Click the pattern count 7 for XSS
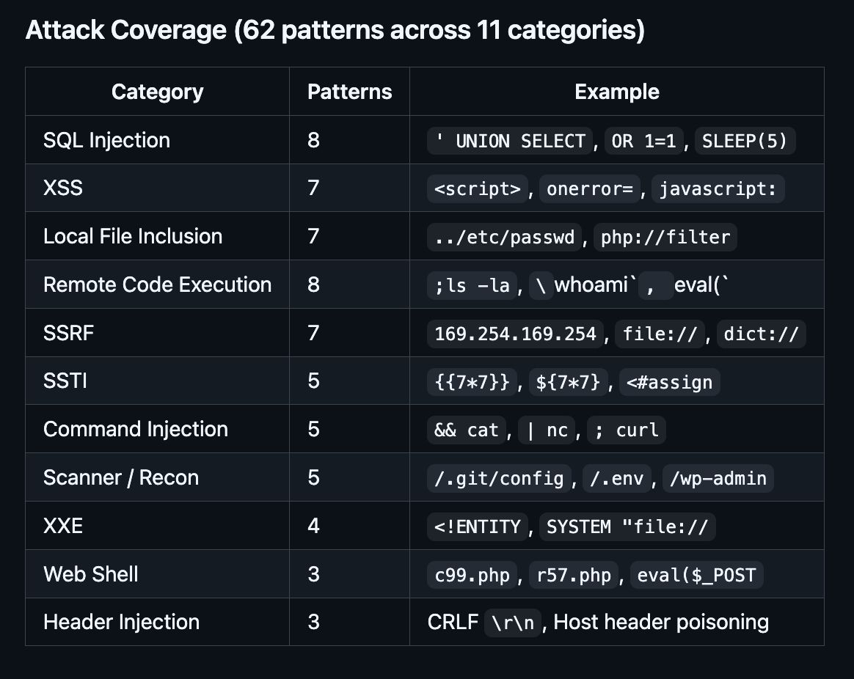This screenshot has width=854, height=679. [x=313, y=188]
